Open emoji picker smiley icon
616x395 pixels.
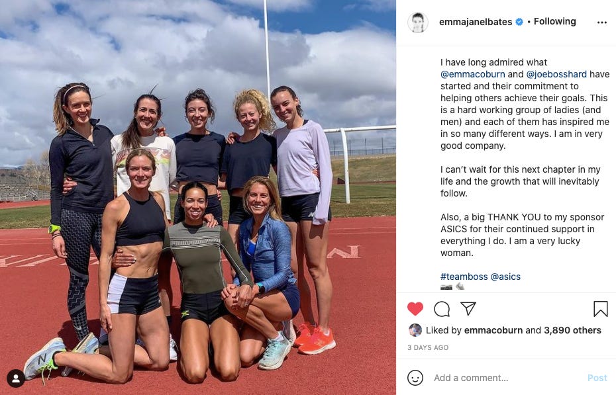(415, 378)
